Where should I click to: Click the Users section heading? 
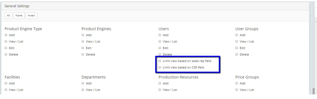(164, 29)
